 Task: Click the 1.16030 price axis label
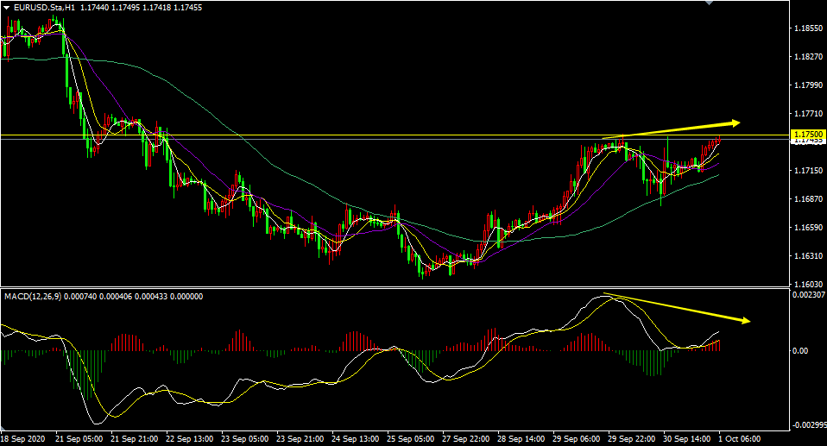point(809,284)
